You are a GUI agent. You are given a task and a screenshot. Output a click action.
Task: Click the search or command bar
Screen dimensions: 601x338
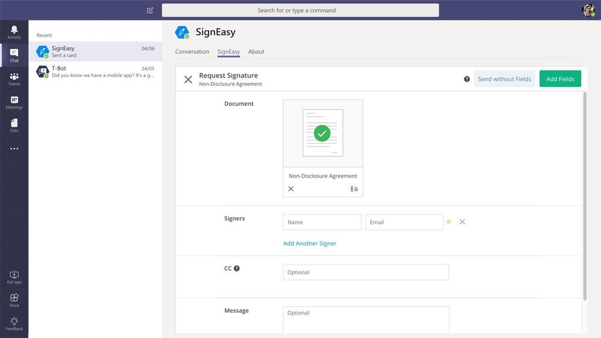[x=300, y=10]
